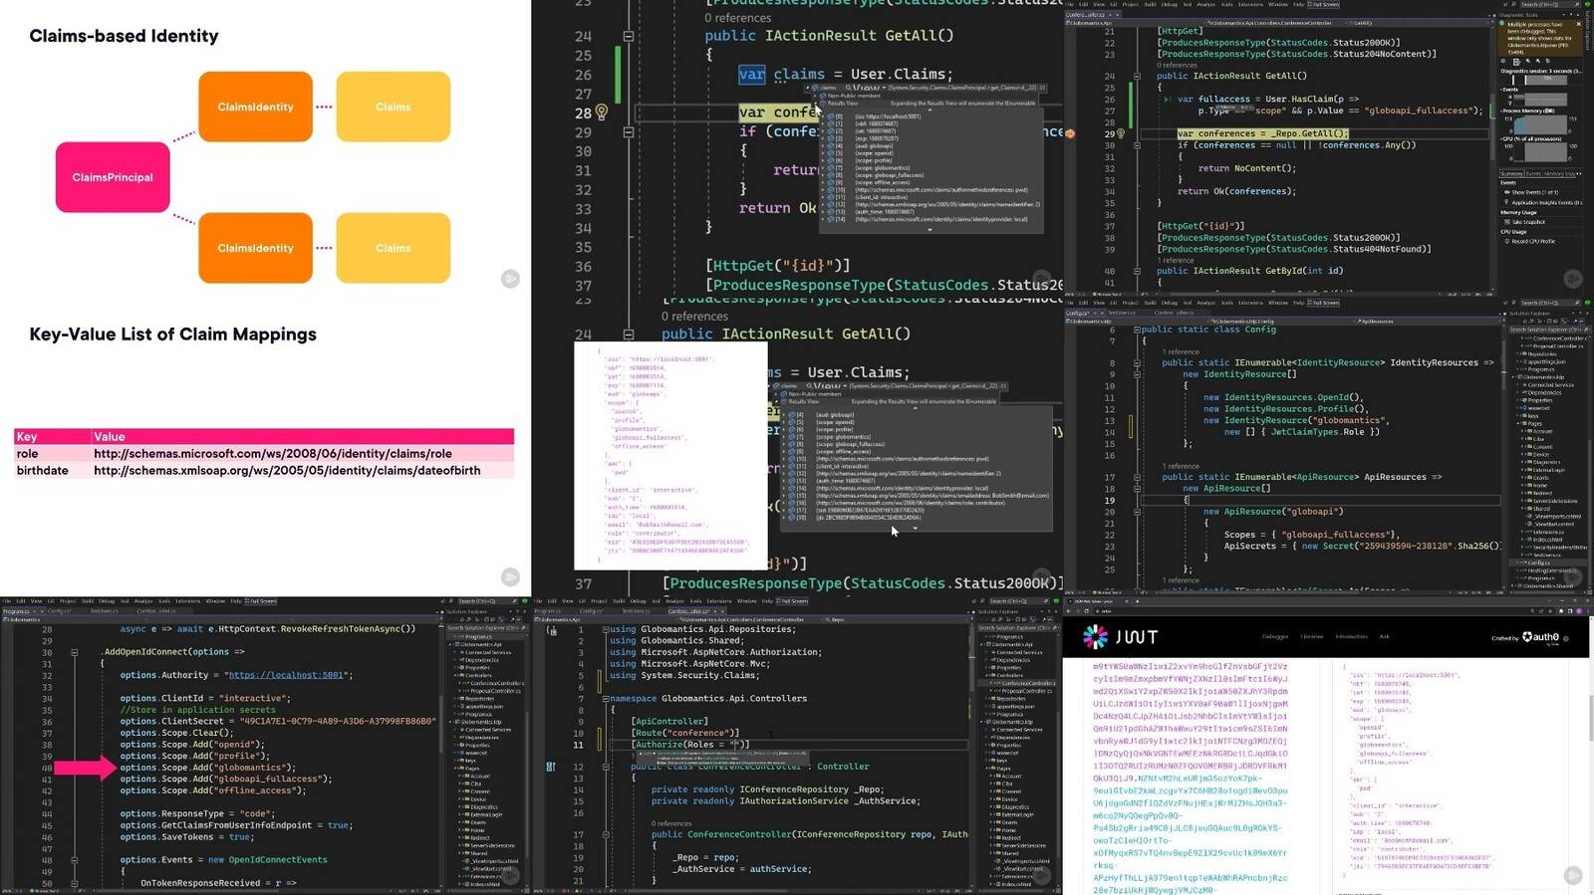Click play icon on Claims-based Identity slide
Viewport: 1594px width, 895px height.
point(510,280)
